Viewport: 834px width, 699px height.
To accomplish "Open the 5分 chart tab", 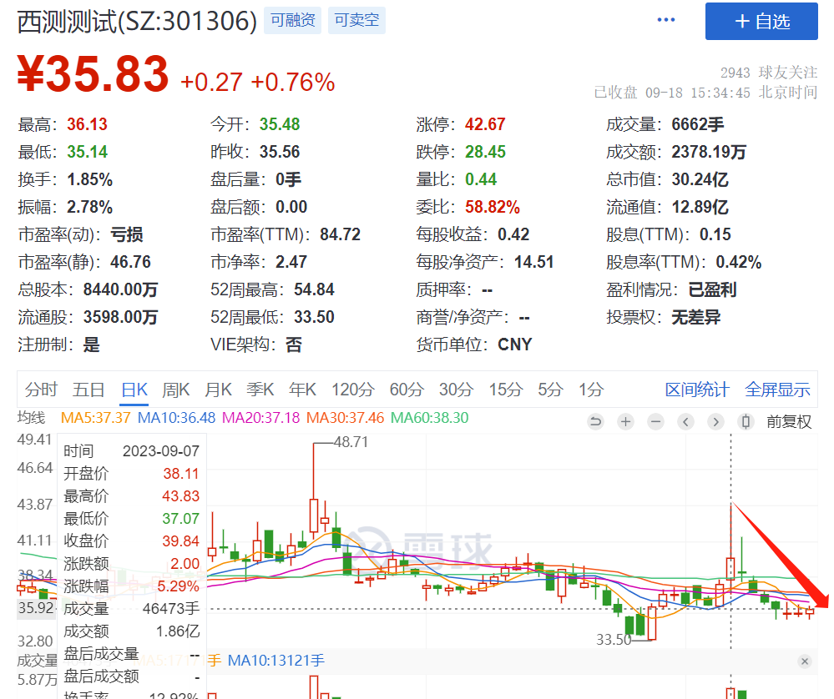I will coord(550,390).
